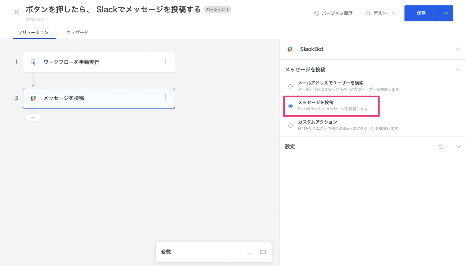This screenshot has height=266, width=466.
Task: Click the manual trigger pointer icon in step 1
Action: click(33, 62)
